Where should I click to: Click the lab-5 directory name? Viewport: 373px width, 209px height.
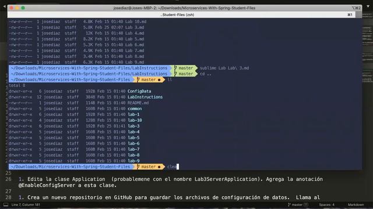point(133,138)
